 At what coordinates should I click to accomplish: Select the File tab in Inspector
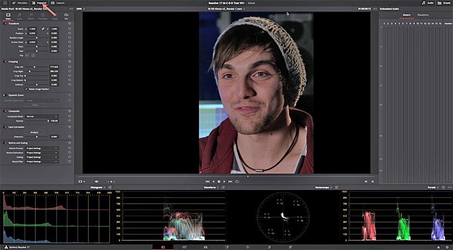tap(66, 17)
